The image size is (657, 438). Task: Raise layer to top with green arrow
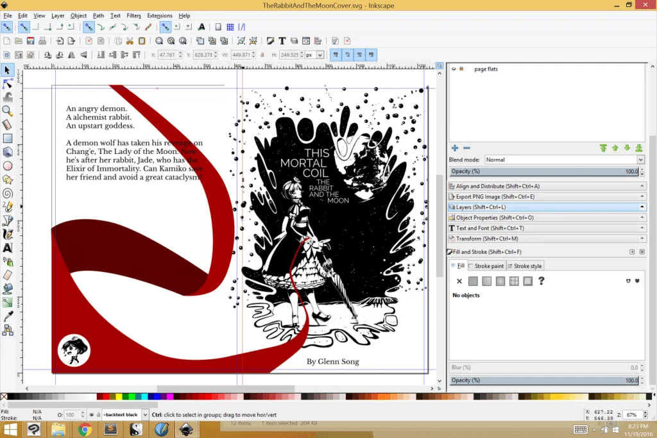(x=603, y=148)
